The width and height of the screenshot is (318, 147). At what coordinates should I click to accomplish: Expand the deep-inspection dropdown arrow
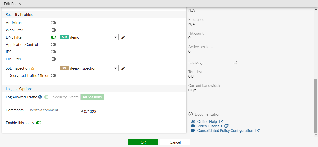point(116,68)
